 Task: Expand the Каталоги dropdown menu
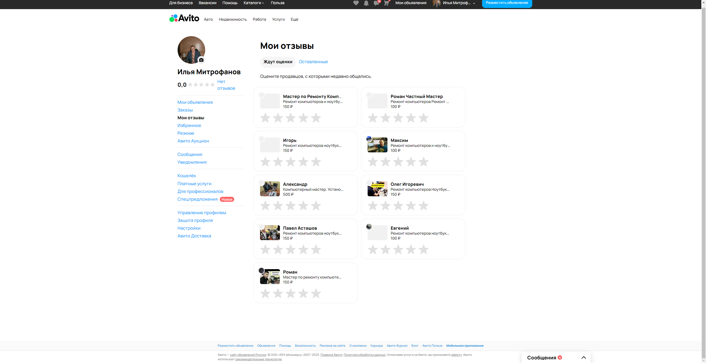tap(254, 3)
